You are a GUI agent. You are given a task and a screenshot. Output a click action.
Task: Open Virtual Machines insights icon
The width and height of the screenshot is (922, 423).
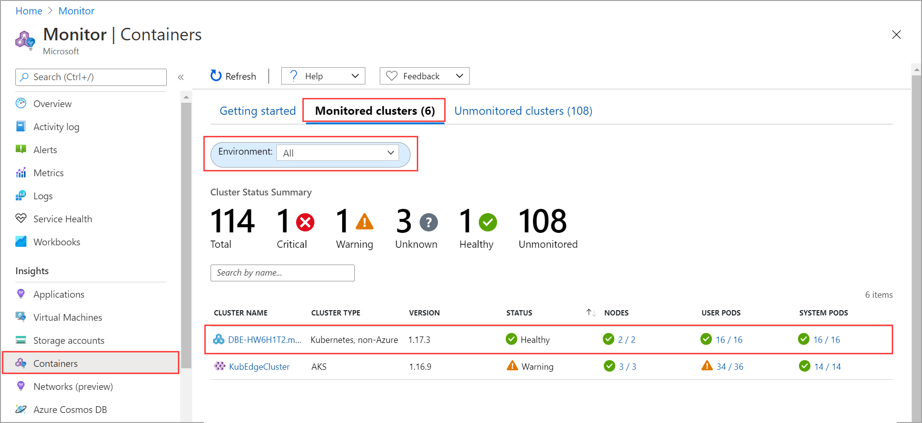[x=21, y=317]
